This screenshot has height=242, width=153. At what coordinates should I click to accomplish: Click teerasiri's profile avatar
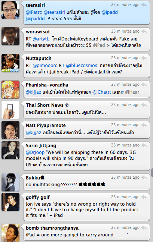click(10, 10)
